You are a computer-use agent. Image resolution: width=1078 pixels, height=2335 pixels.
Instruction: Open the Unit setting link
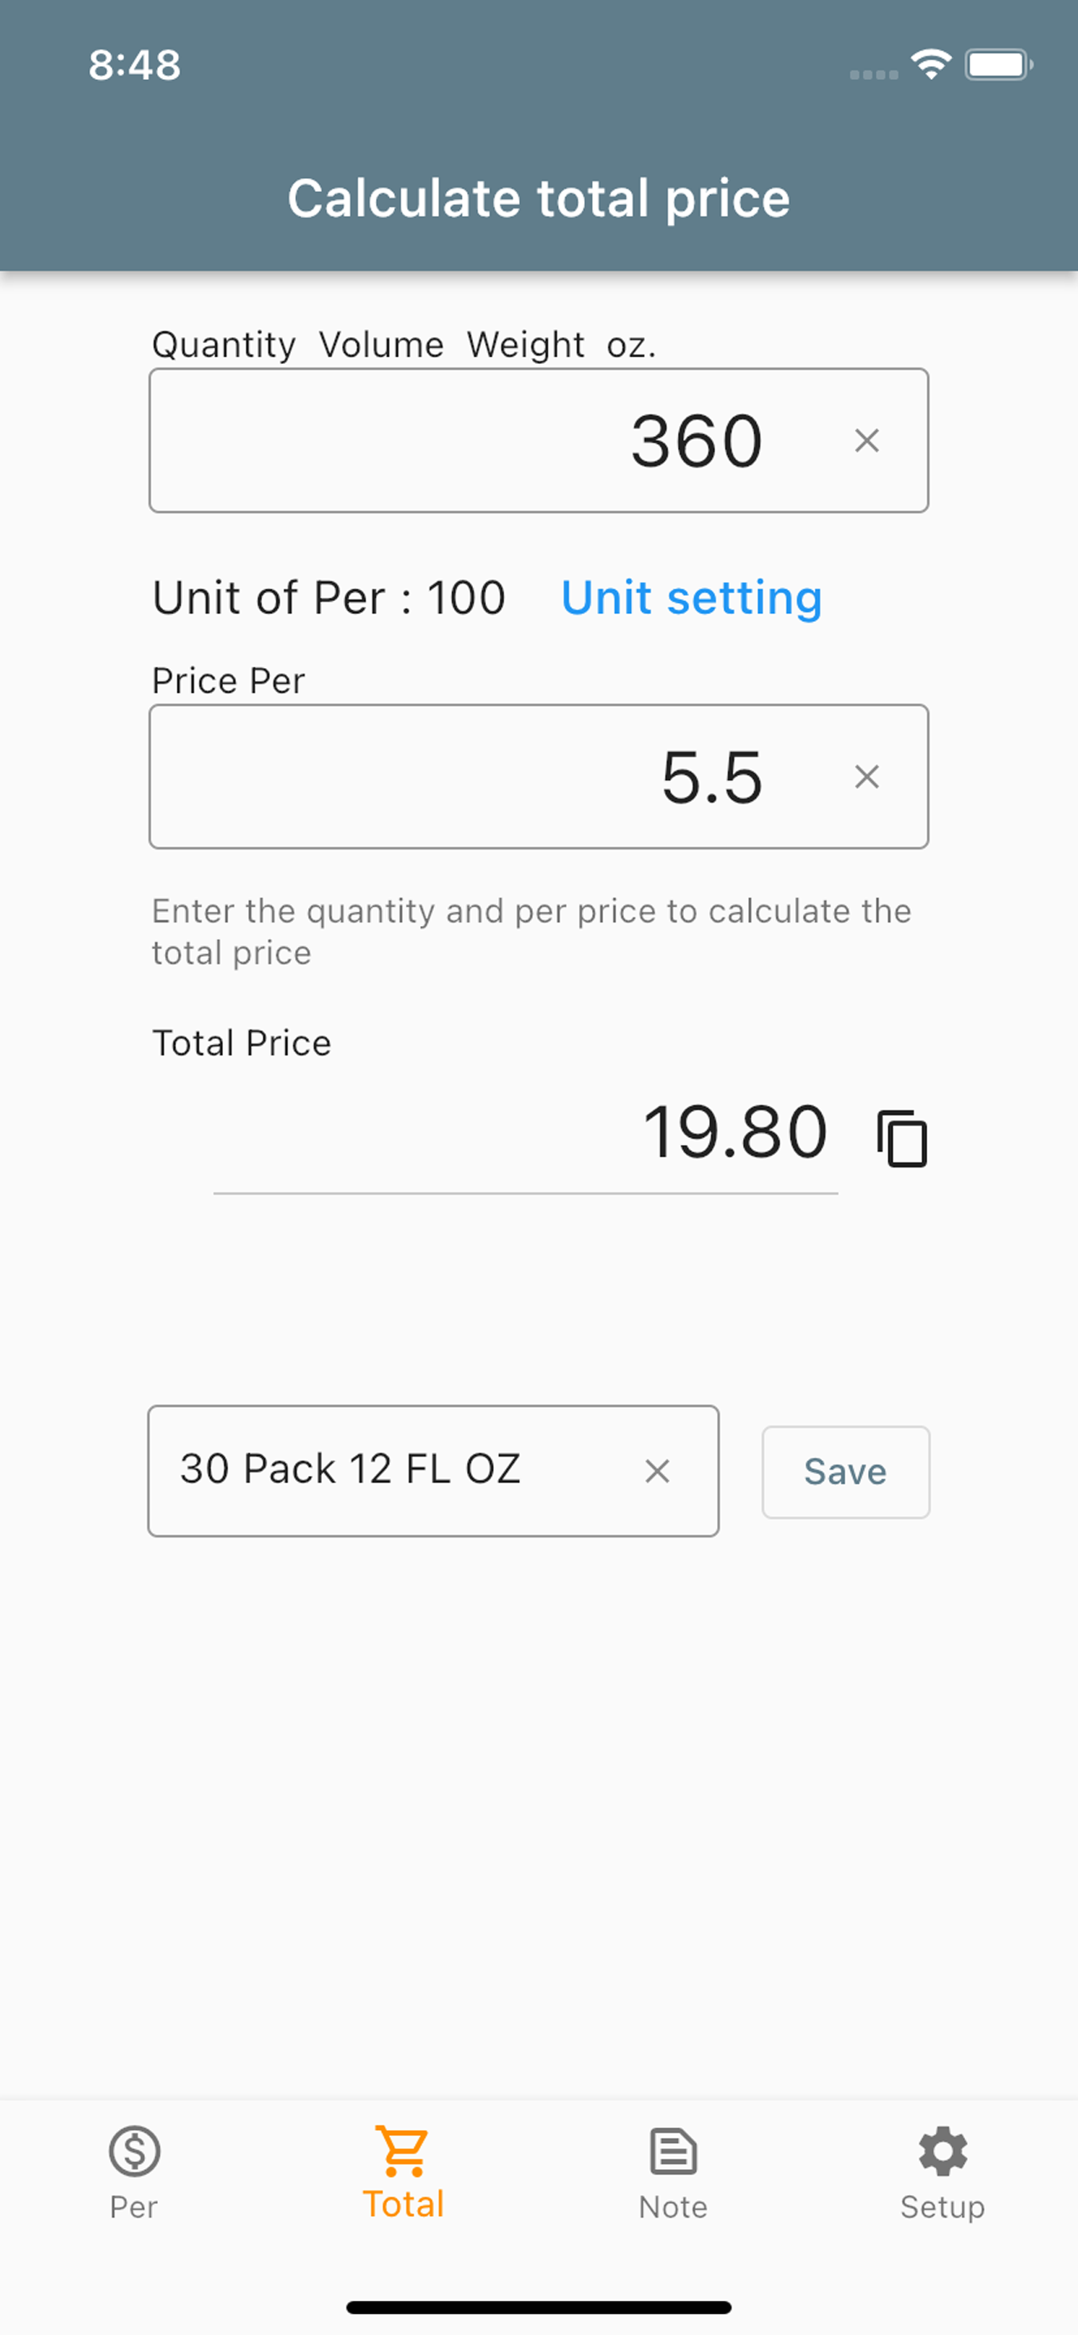691,599
